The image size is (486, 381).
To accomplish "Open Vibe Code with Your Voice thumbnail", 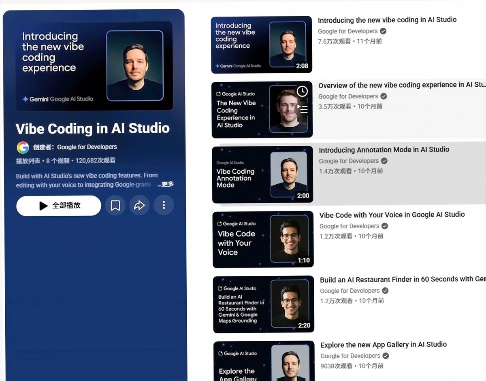I will point(263,239).
